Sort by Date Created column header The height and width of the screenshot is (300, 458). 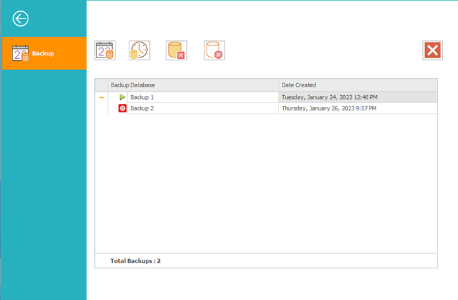click(x=358, y=85)
